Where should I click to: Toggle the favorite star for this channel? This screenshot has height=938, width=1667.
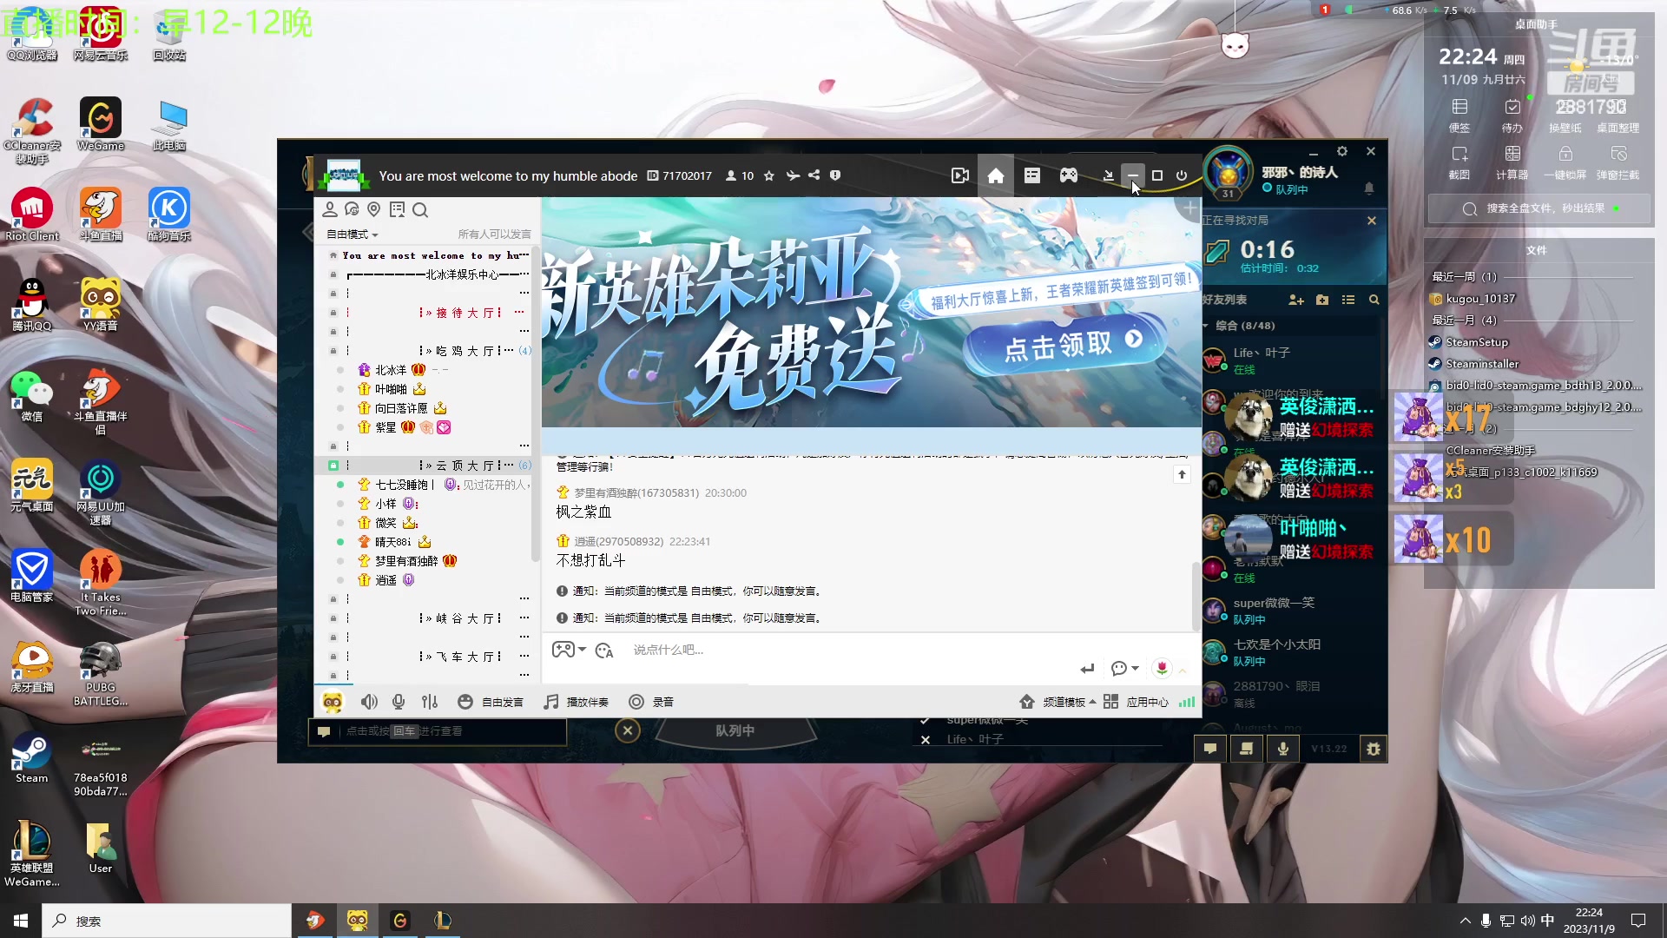pyautogui.click(x=768, y=175)
